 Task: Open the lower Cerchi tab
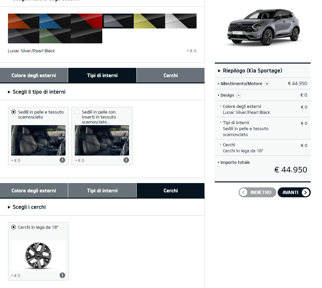[170, 191]
